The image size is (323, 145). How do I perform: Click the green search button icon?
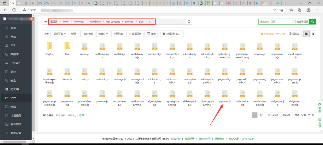pyautogui.click(x=313, y=21)
